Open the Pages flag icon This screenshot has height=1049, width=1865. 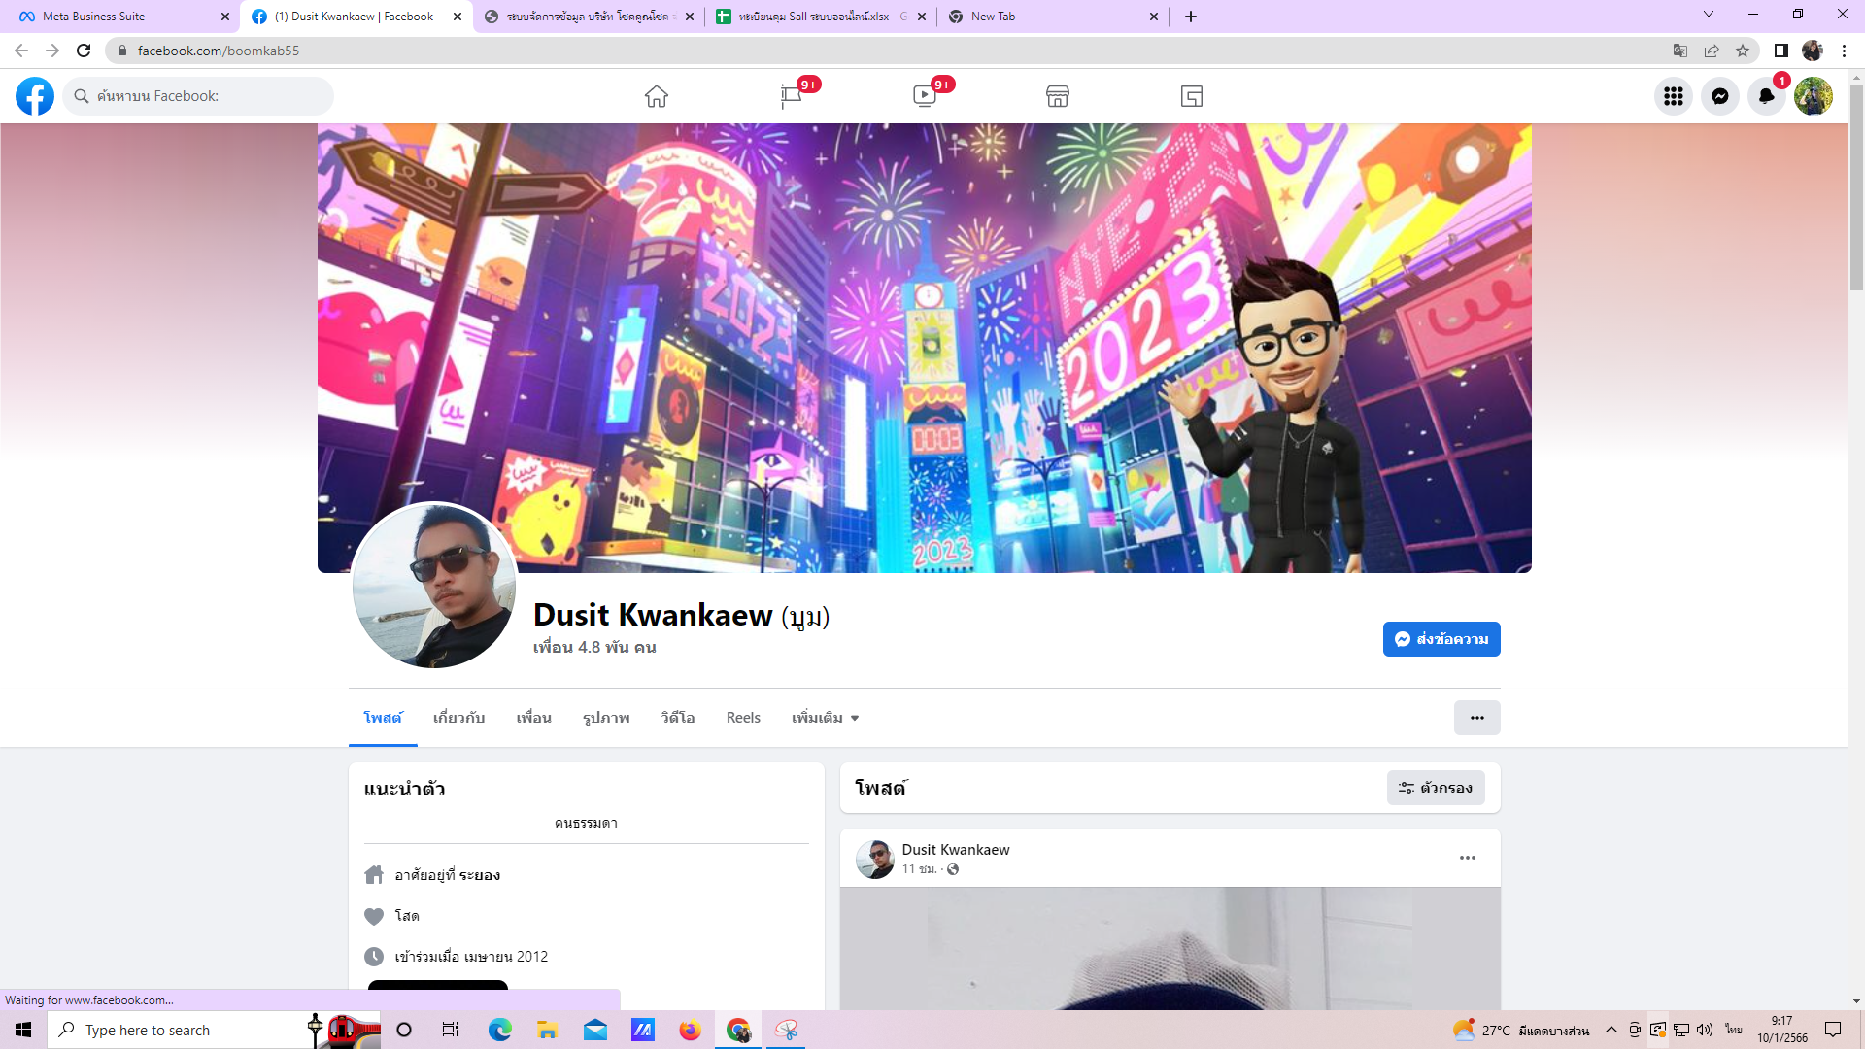(791, 96)
